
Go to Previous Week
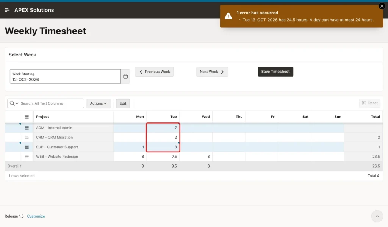tap(154, 72)
